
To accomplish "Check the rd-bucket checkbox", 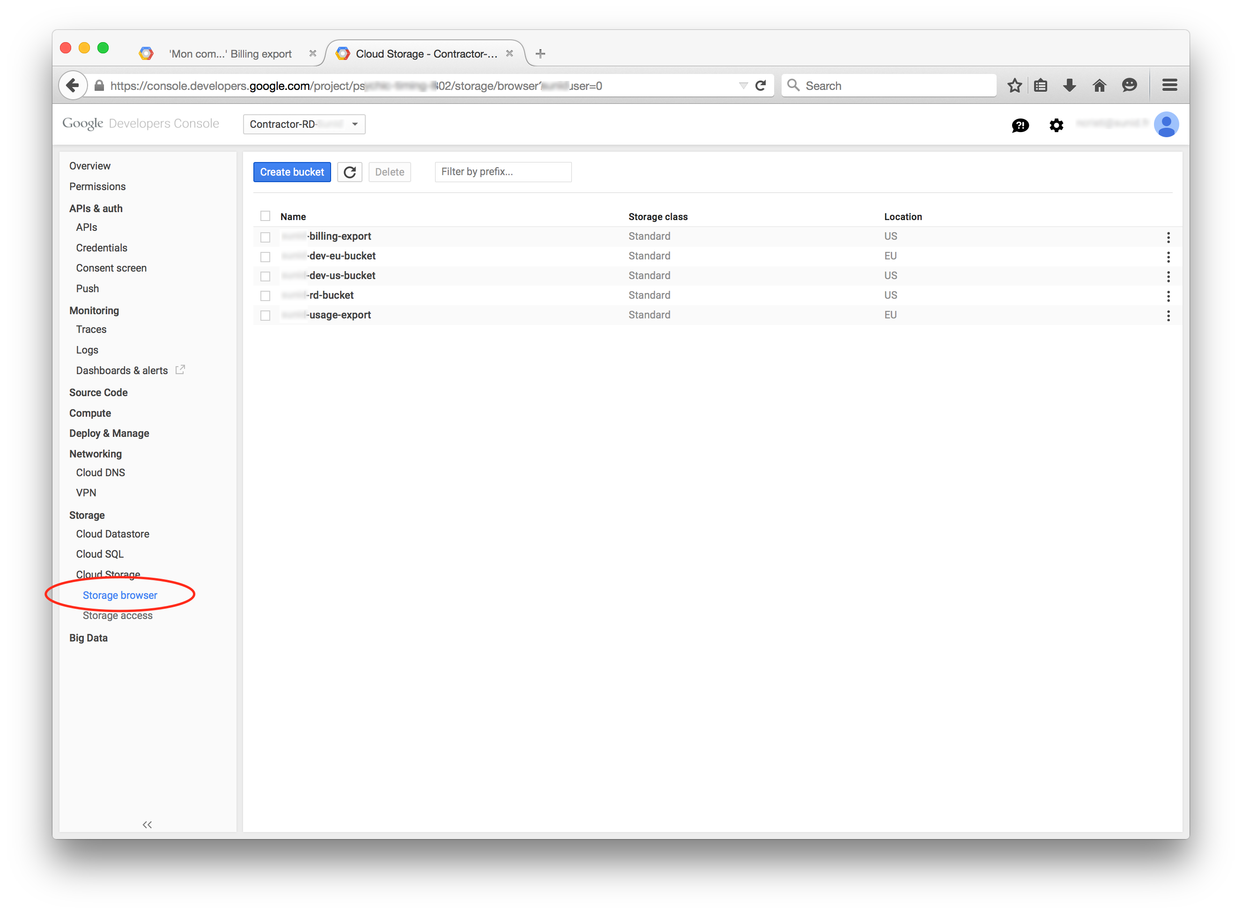I will [x=265, y=296].
